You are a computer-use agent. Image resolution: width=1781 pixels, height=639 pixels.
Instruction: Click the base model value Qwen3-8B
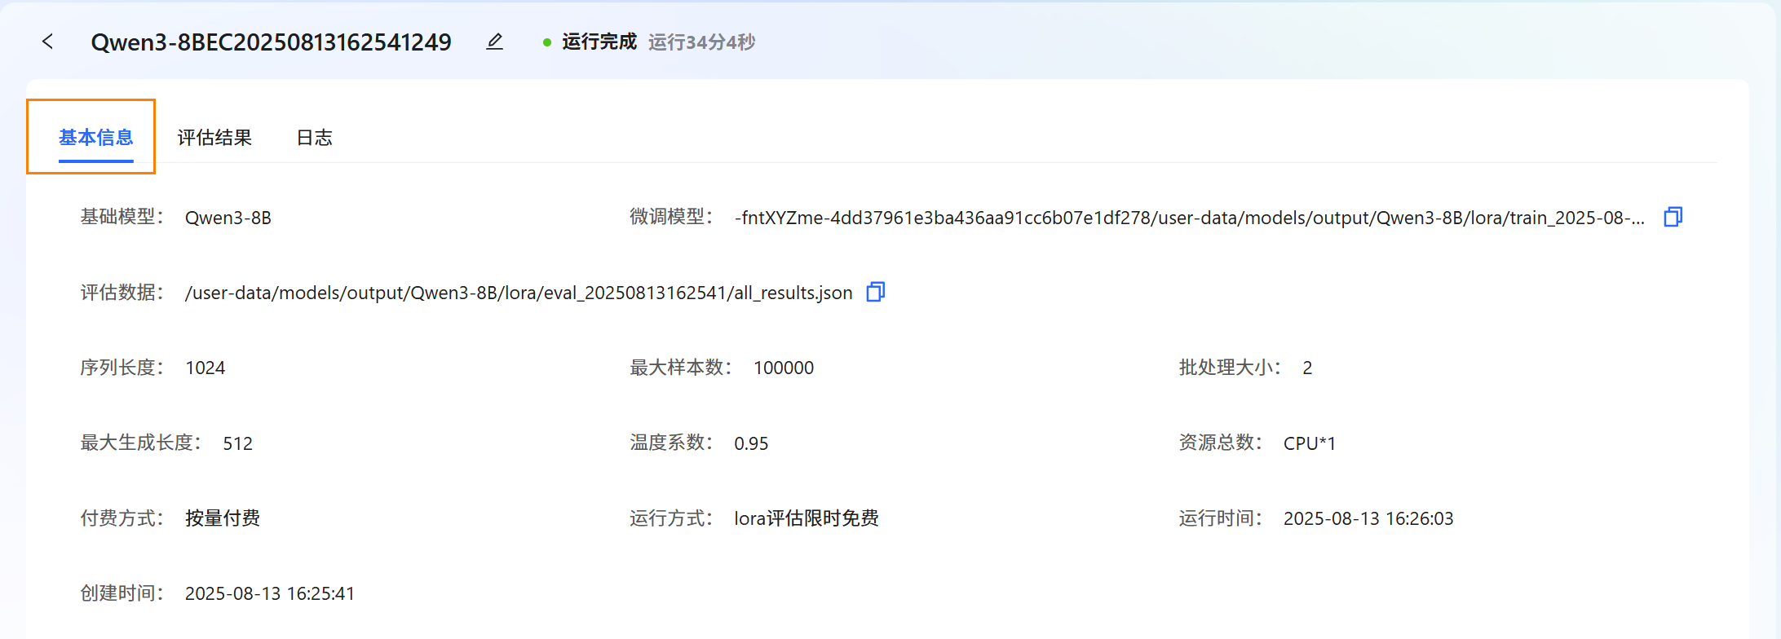(228, 218)
